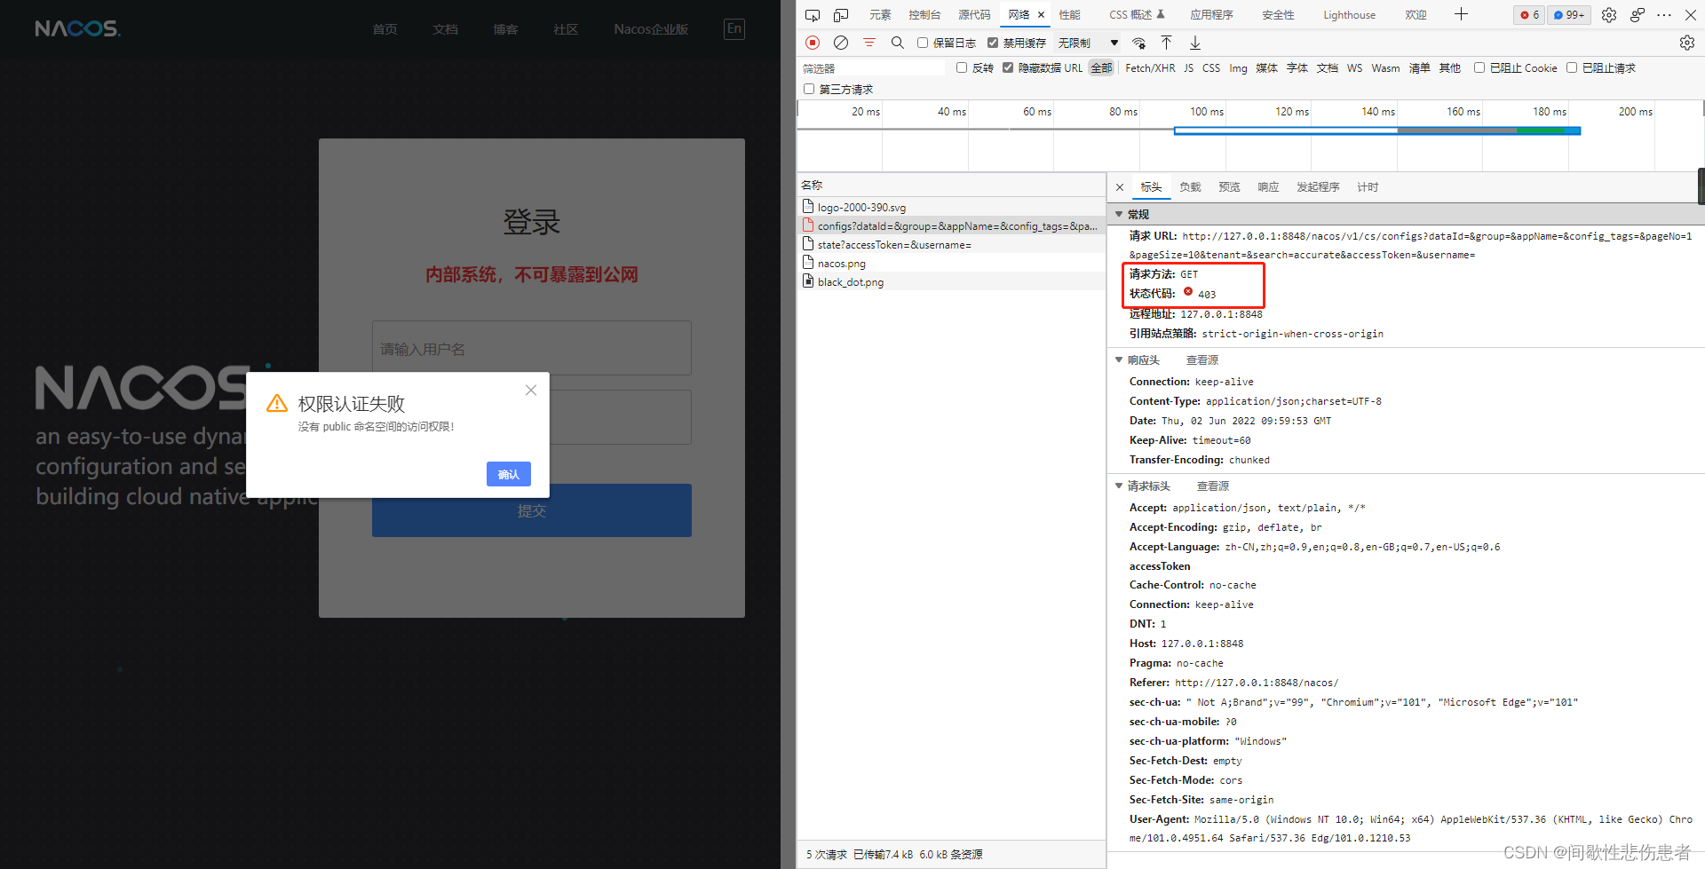Select the configs?dataId= request row
Image resolution: width=1705 pixels, height=869 pixels.
tap(951, 225)
